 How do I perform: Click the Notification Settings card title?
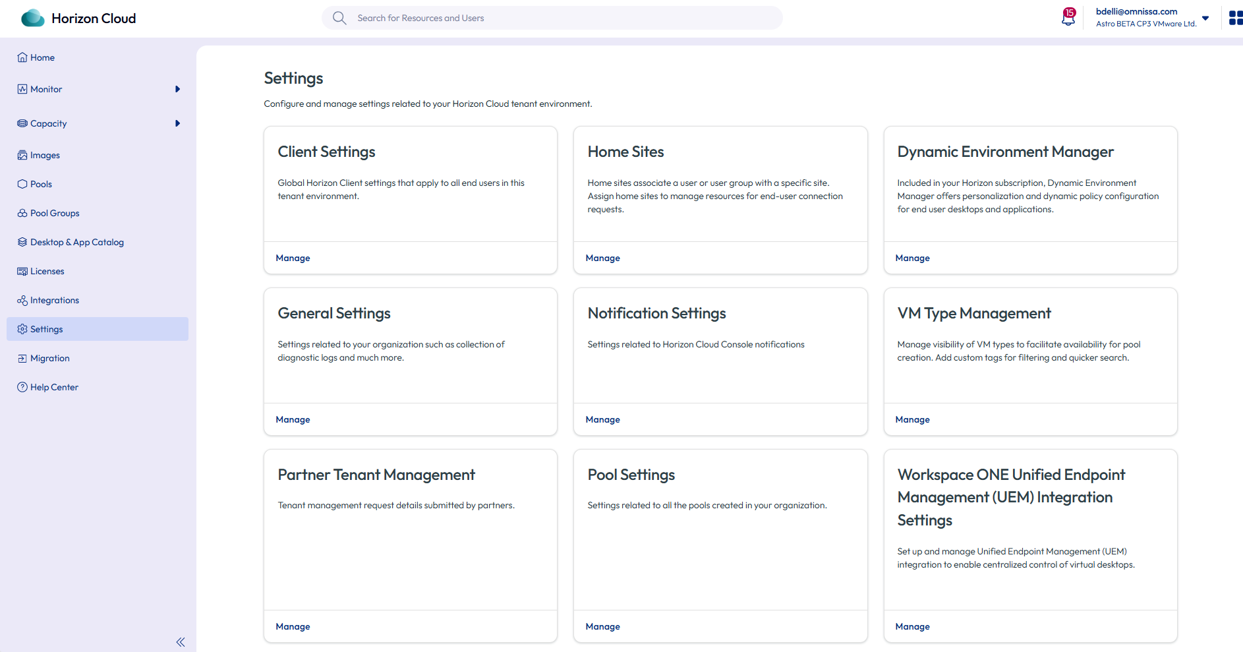point(656,313)
